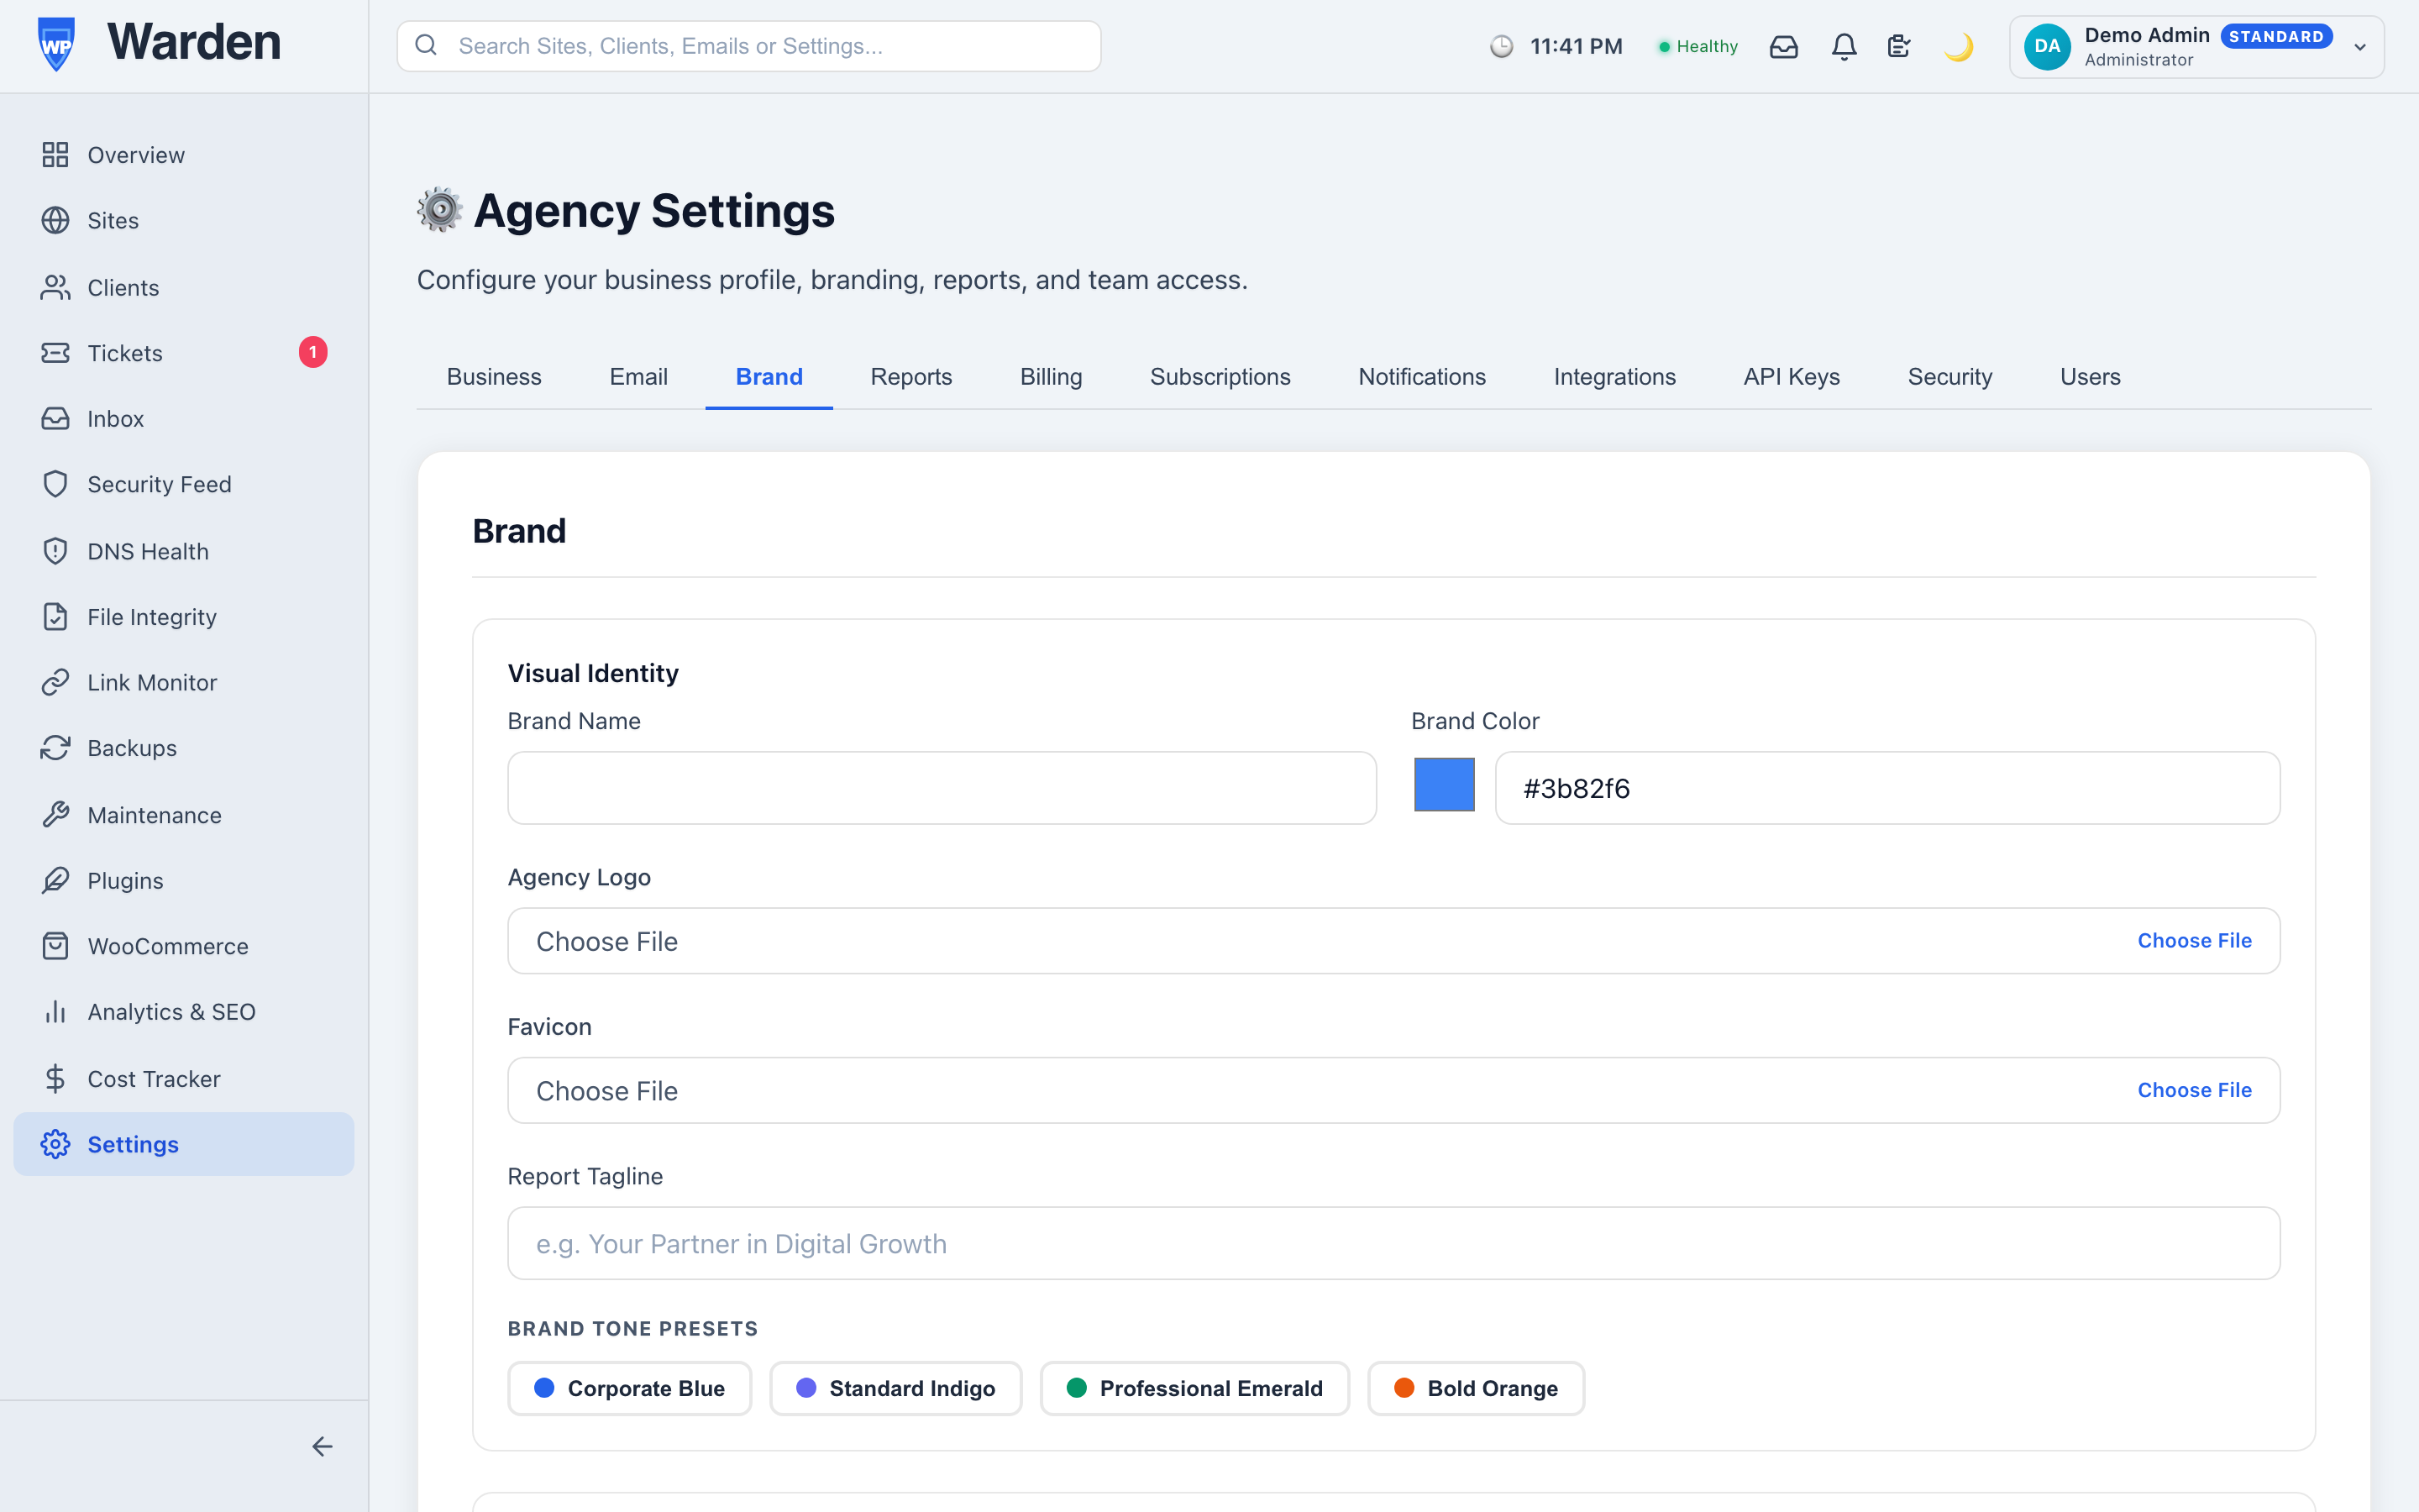
Task: Switch to the Users tab
Action: pyautogui.click(x=2090, y=377)
